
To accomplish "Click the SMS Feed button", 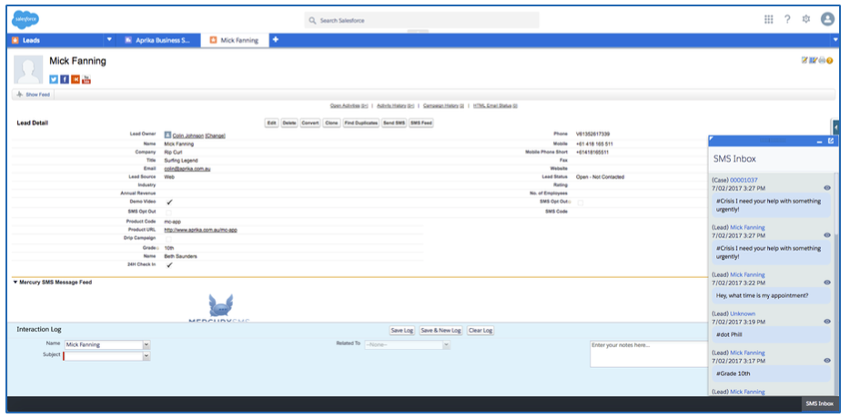I will [x=421, y=123].
